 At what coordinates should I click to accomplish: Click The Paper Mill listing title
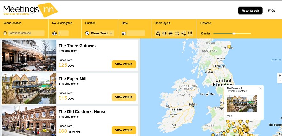[x=73, y=79]
